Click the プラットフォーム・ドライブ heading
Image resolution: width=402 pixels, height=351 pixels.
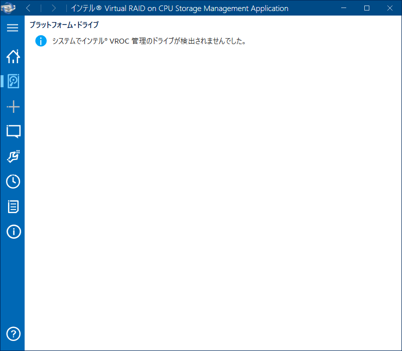coord(64,25)
